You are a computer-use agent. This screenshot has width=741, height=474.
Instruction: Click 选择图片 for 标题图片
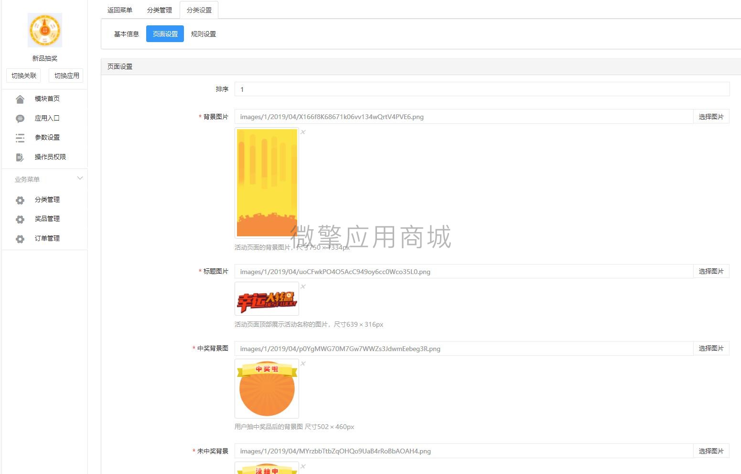pos(711,271)
